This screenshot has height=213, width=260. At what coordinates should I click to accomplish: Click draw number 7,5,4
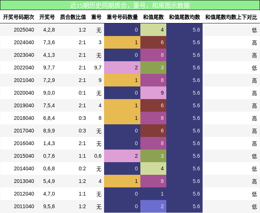[x=49, y=105]
